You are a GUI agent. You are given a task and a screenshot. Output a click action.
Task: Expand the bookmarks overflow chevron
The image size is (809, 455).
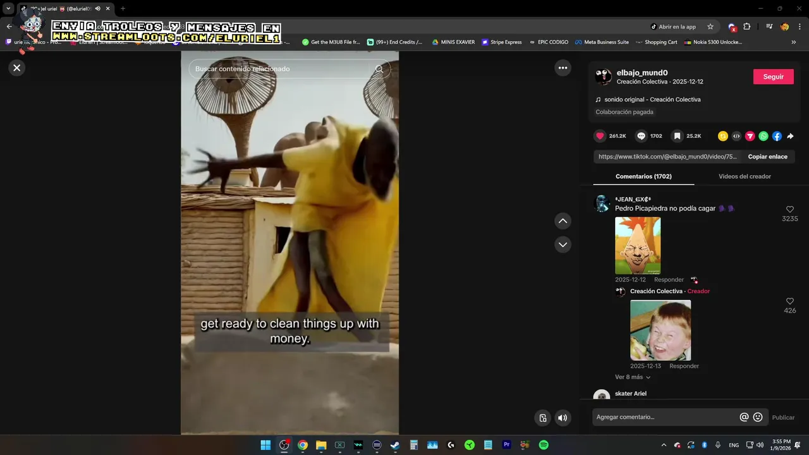click(x=794, y=42)
